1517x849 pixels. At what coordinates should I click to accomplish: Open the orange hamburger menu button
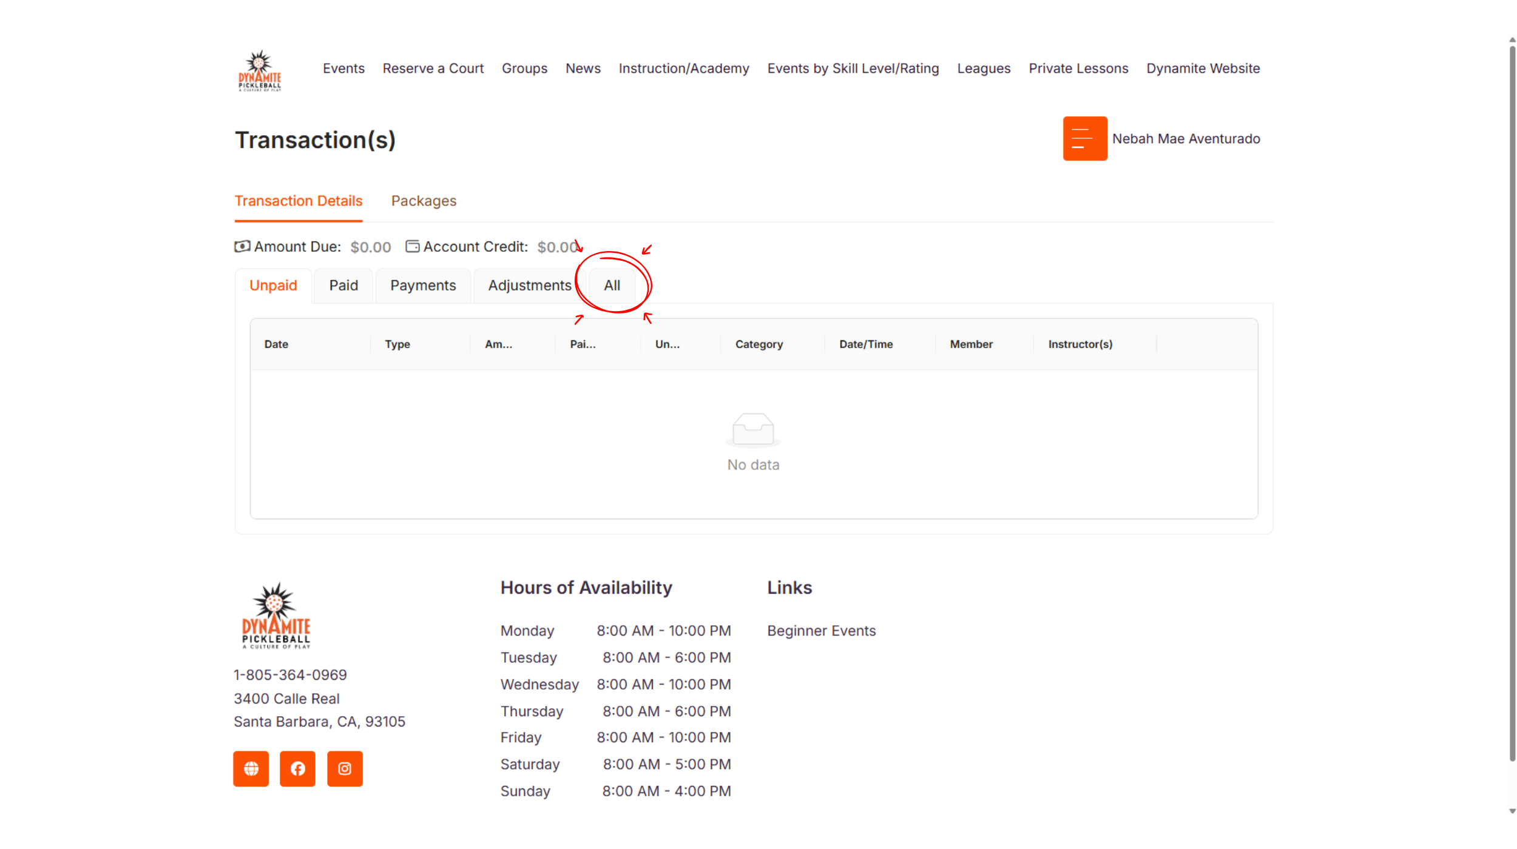(x=1084, y=138)
